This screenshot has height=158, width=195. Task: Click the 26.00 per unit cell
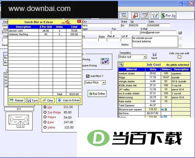pyautogui.click(x=46, y=31)
